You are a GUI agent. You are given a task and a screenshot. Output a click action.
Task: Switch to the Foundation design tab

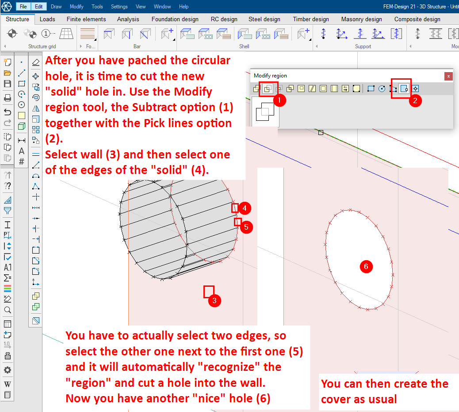pyautogui.click(x=175, y=19)
